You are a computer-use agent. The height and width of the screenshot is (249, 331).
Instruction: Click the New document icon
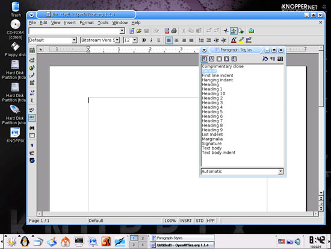click(132, 31)
